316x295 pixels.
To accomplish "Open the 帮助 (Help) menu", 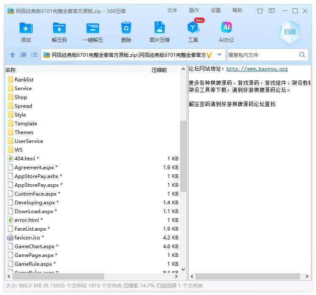I will (237, 10).
